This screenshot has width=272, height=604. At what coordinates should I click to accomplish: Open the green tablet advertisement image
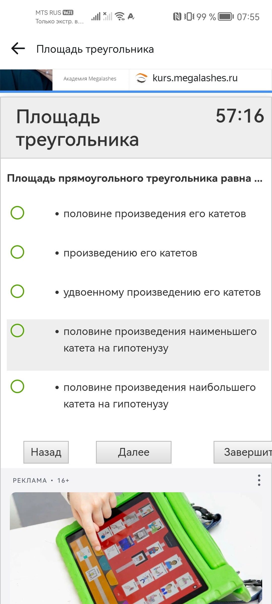click(136, 548)
